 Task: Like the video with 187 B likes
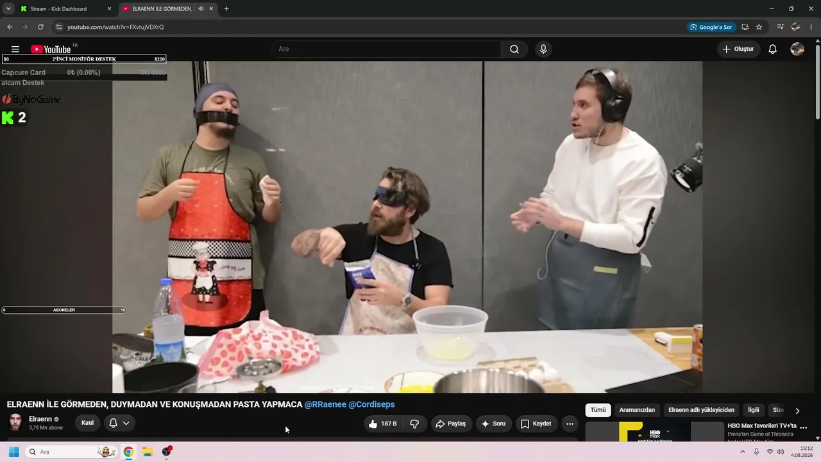pos(382,424)
